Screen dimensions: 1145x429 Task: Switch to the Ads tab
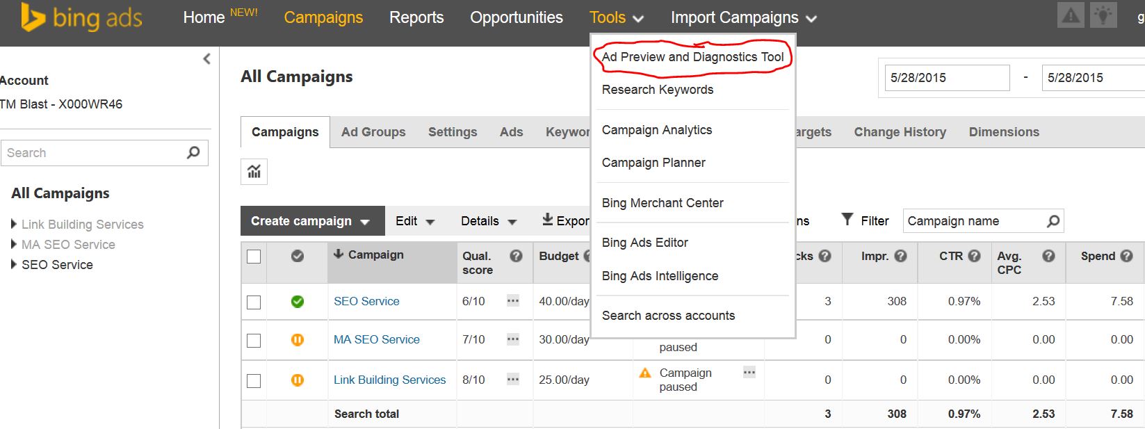coord(511,132)
